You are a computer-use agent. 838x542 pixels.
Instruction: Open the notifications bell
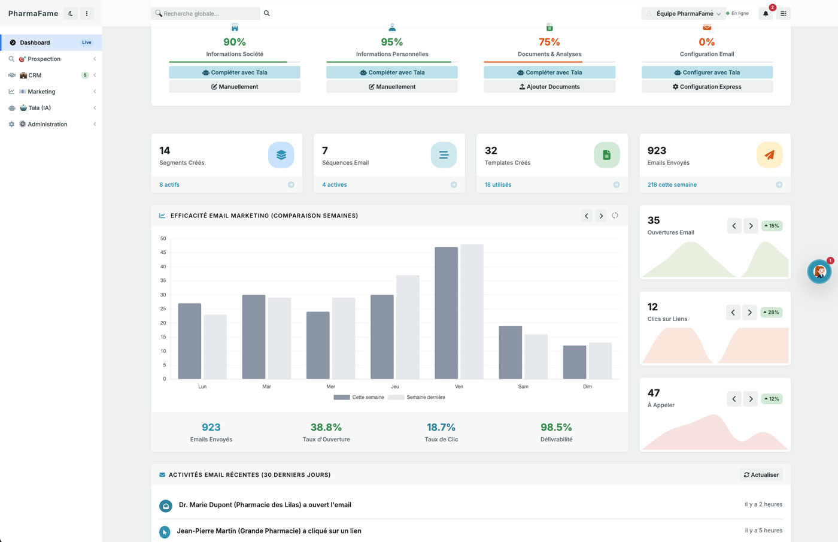click(766, 13)
